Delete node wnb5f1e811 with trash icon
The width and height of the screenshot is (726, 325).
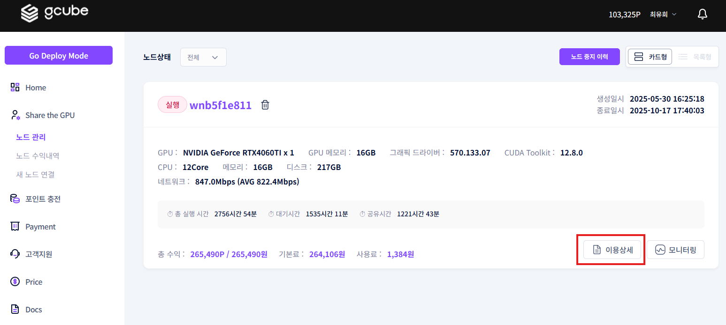(265, 105)
